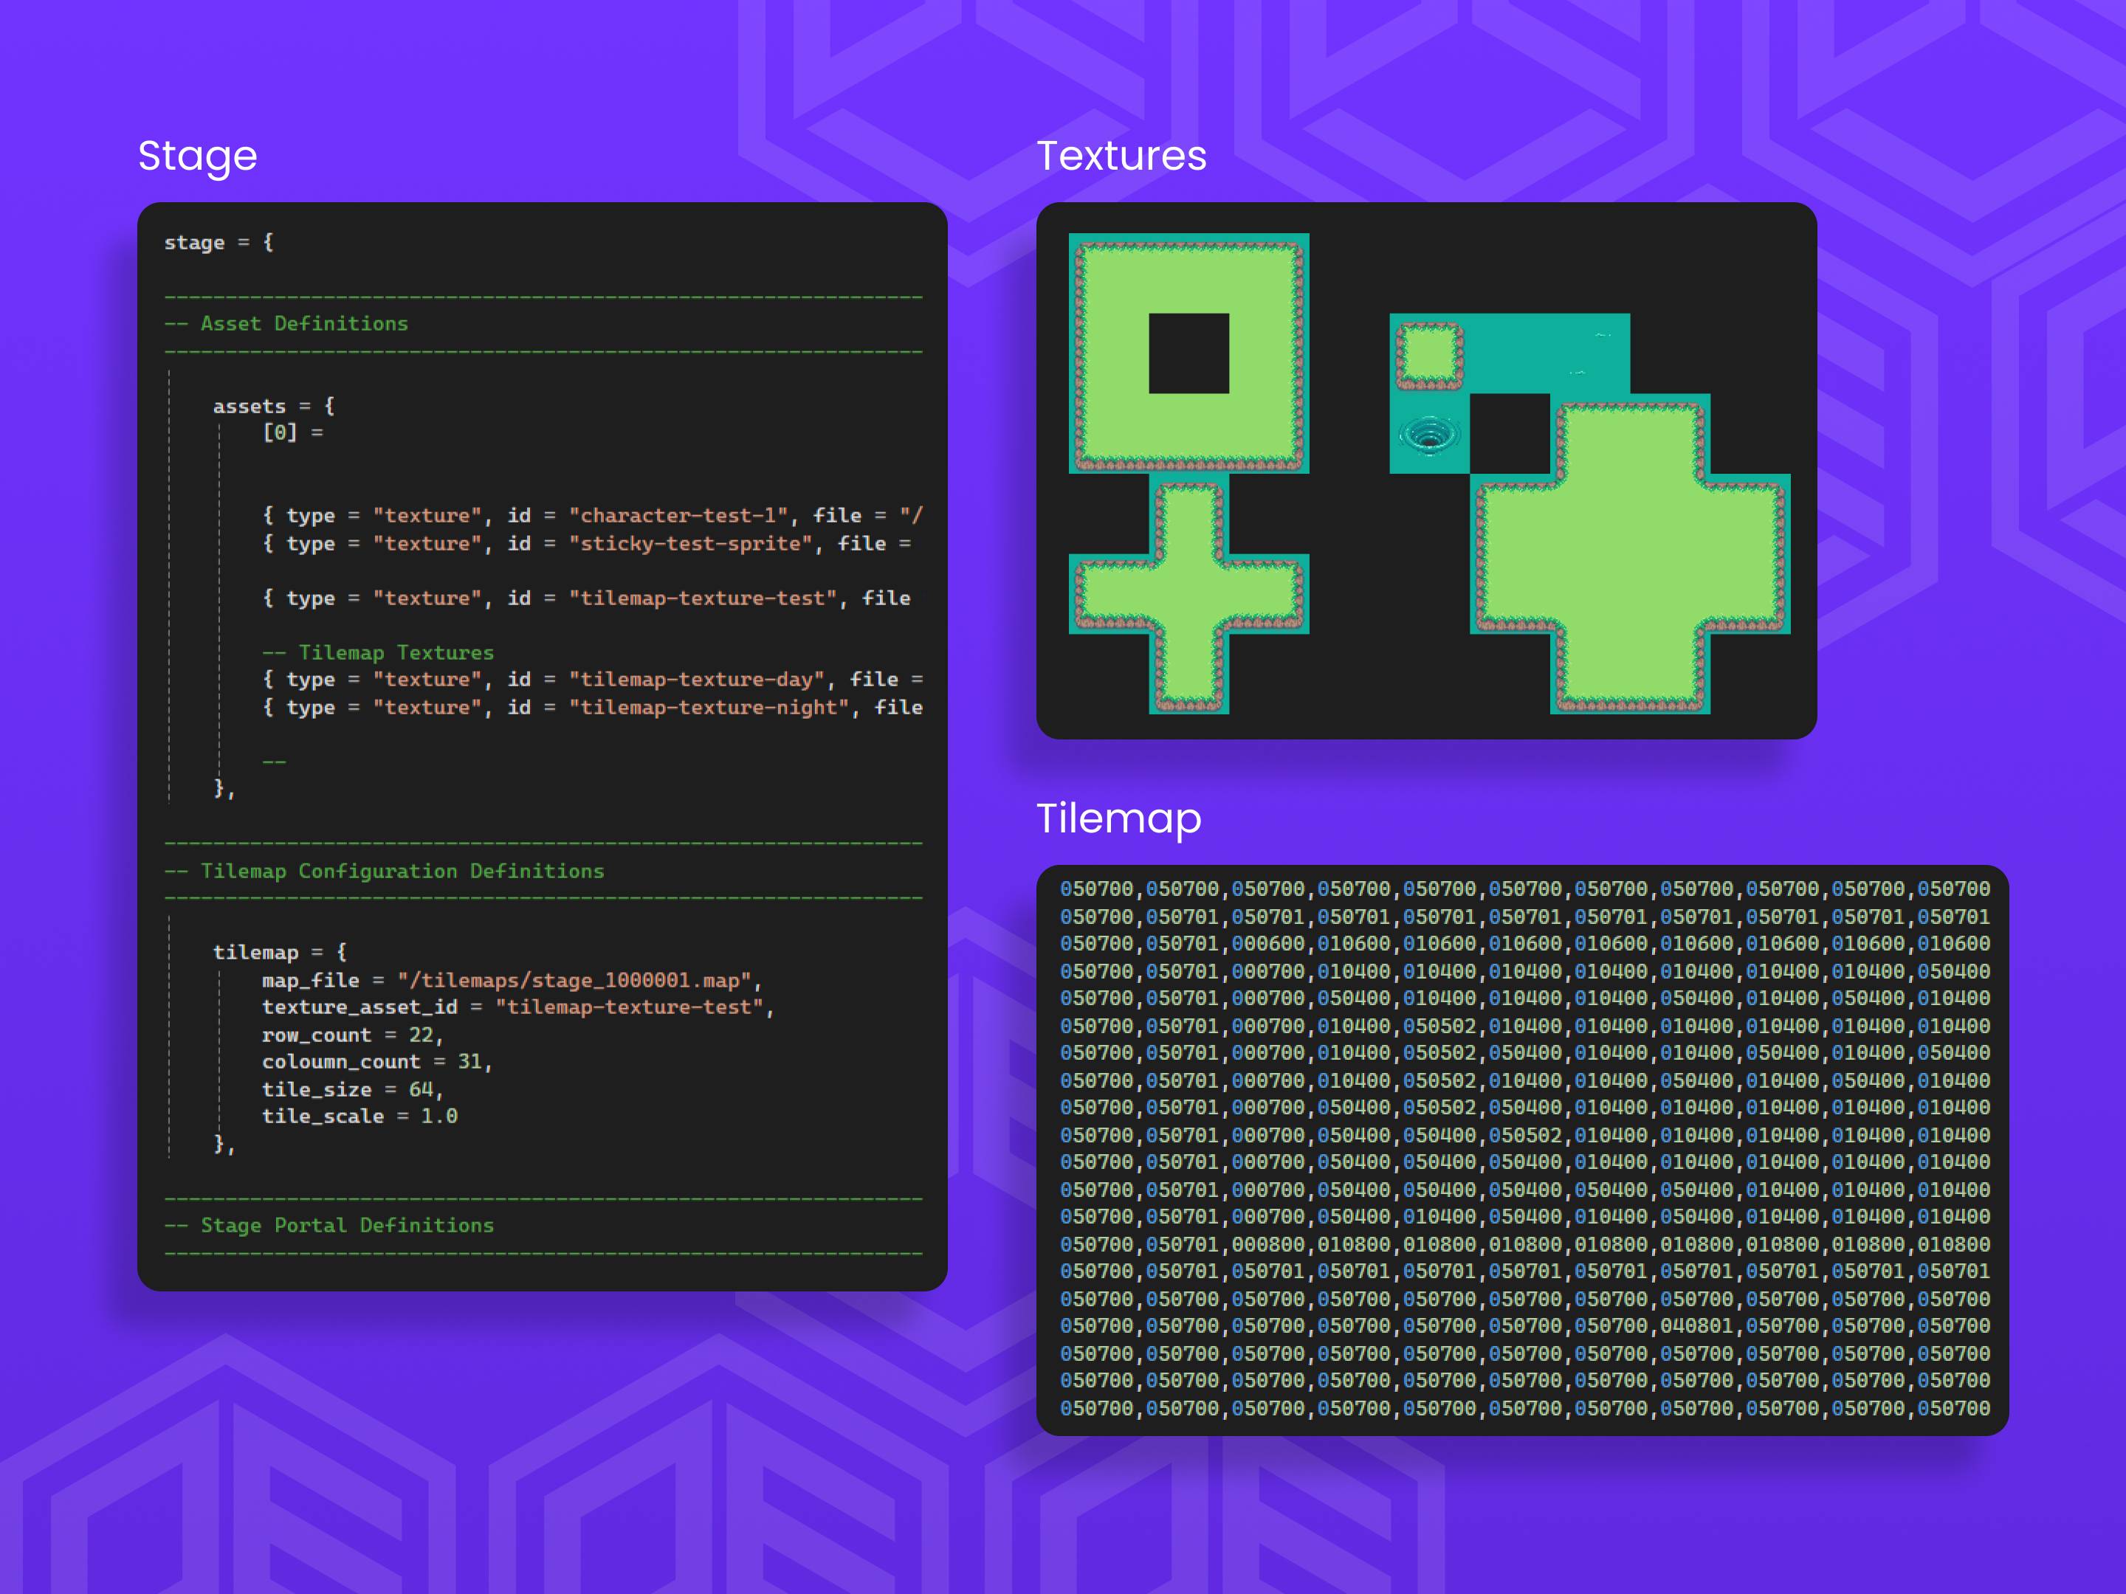Click the small square grass tile
Screen dimensions: 2126x1594
pos(1429,356)
